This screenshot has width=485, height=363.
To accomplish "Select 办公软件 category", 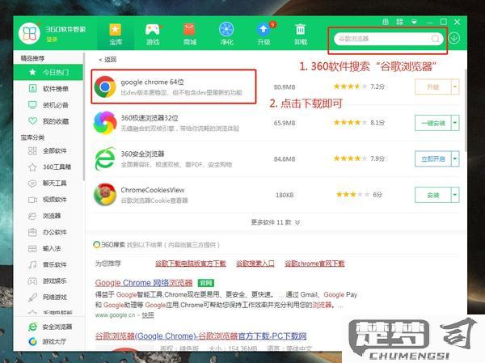I will [x=48, y=232].
